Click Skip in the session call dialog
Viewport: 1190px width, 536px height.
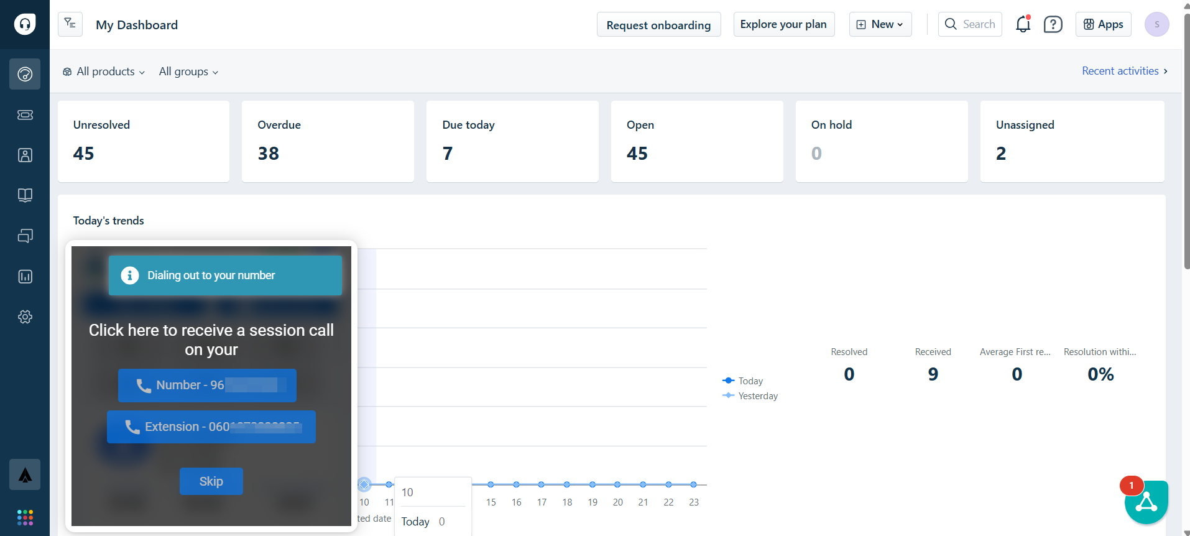(x=211, y=481)
